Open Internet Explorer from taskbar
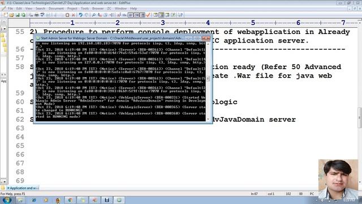The image size is (362, 204). pyautogui.click(x=34, y=200)
